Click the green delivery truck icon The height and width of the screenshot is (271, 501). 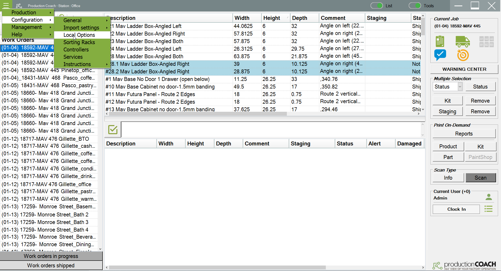(463, 42)
